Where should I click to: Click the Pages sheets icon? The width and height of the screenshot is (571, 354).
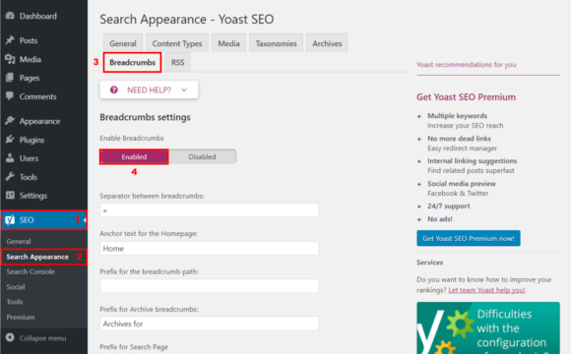point(10,78)
